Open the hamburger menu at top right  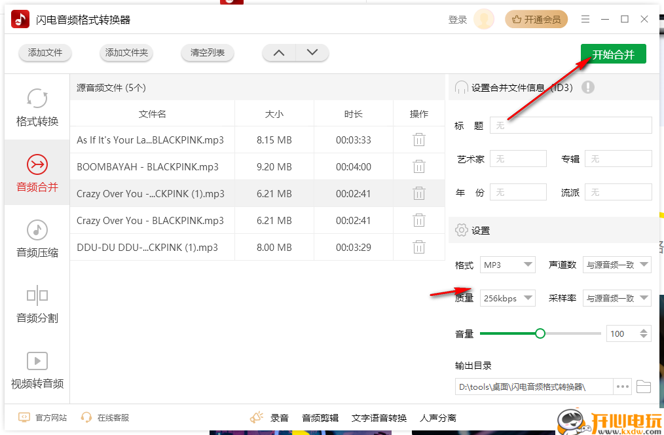click(585, 19)
